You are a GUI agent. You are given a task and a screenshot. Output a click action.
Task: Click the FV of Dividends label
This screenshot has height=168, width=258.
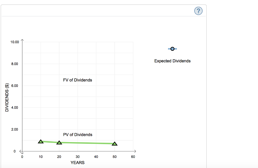click(78, 80)
